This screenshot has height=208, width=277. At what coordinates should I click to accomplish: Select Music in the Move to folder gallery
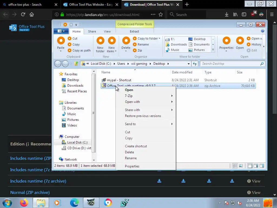tap(172, 50)
